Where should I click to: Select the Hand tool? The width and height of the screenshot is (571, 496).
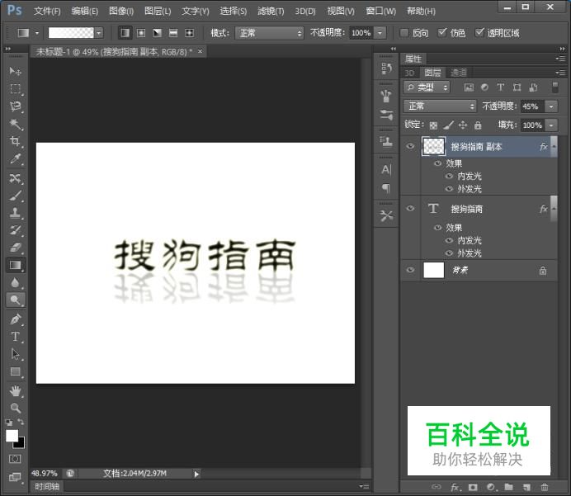click(x=15, y=391)
